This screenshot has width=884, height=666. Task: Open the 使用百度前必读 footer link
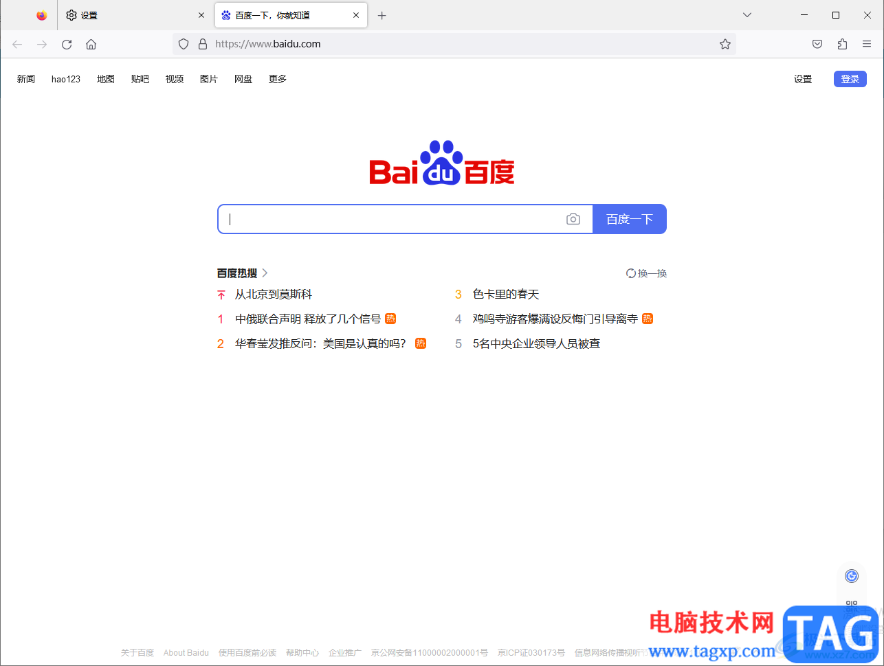point(247,653)
